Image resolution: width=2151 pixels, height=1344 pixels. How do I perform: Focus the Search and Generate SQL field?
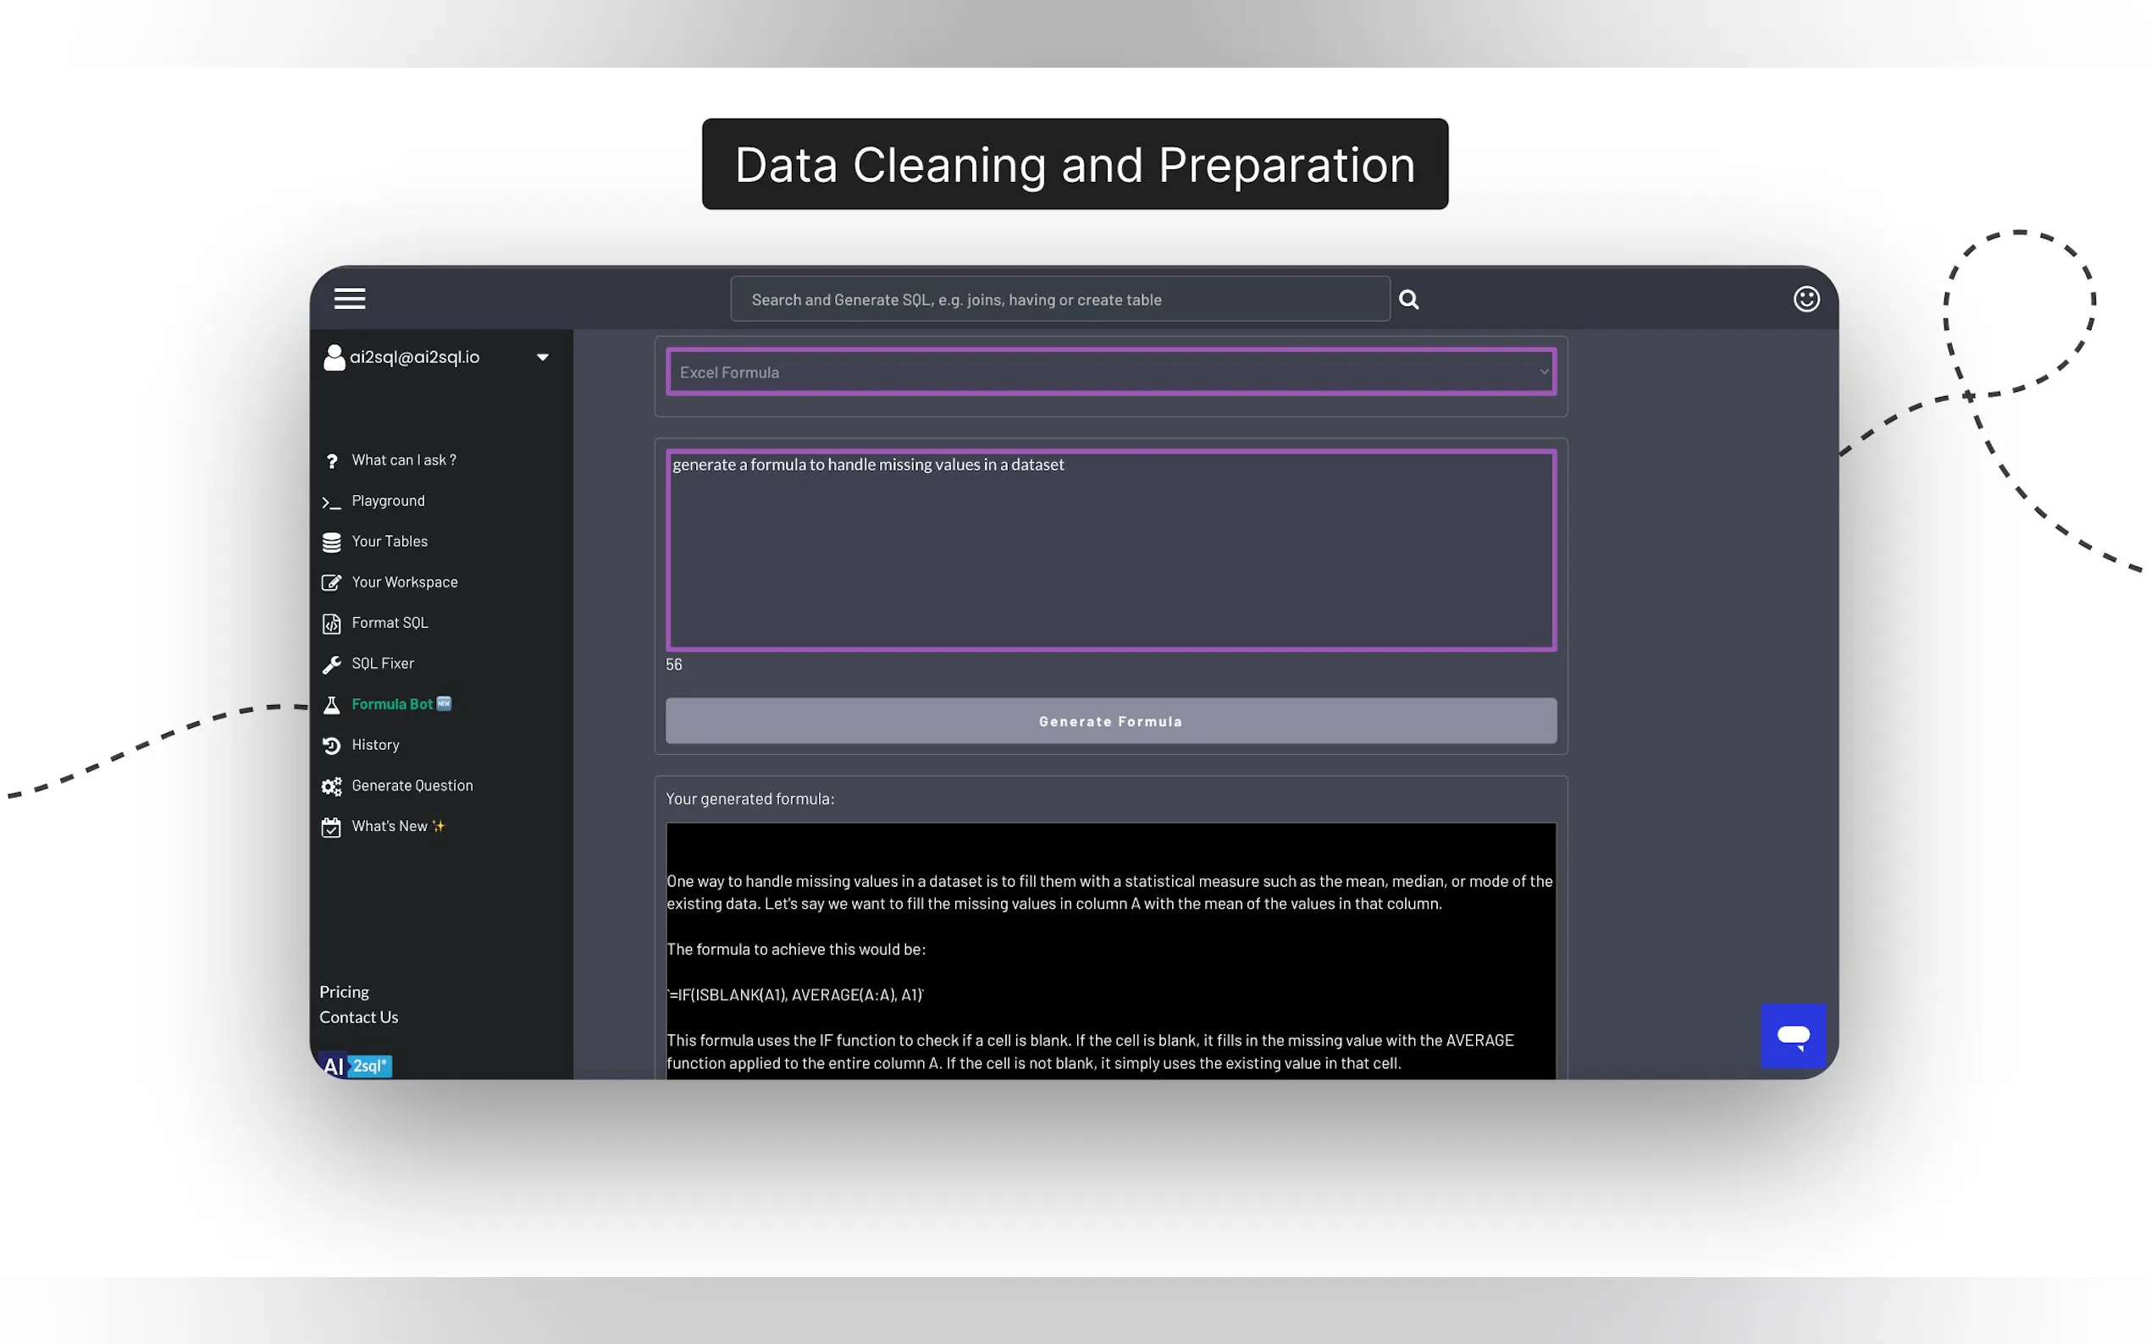click(1059, 300)
